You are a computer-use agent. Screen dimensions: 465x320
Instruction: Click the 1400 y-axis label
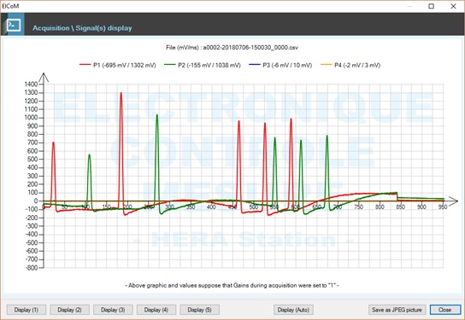[x=31, y=84]
